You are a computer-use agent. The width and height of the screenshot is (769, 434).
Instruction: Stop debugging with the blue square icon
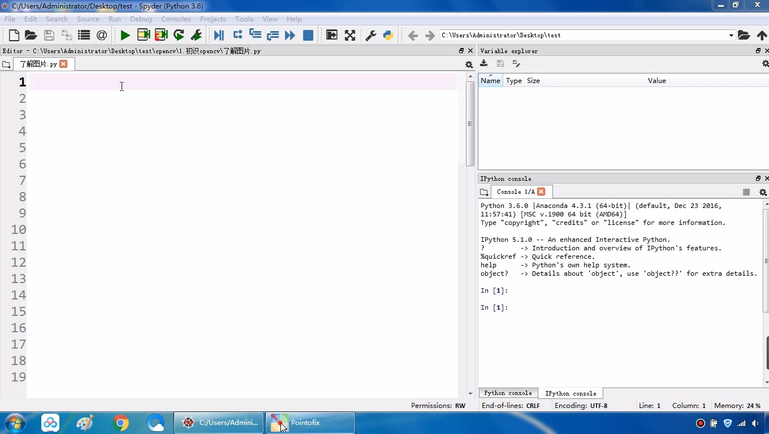coord(308,35)
